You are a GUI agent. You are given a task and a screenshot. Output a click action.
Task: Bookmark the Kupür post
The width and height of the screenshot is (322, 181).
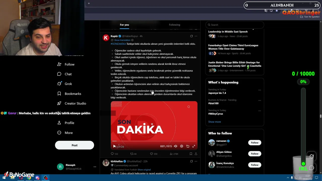pyautogui.click(x=191, y=154)
